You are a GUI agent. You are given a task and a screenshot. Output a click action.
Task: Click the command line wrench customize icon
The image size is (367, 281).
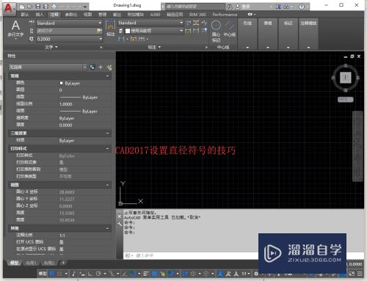(120, 225)
